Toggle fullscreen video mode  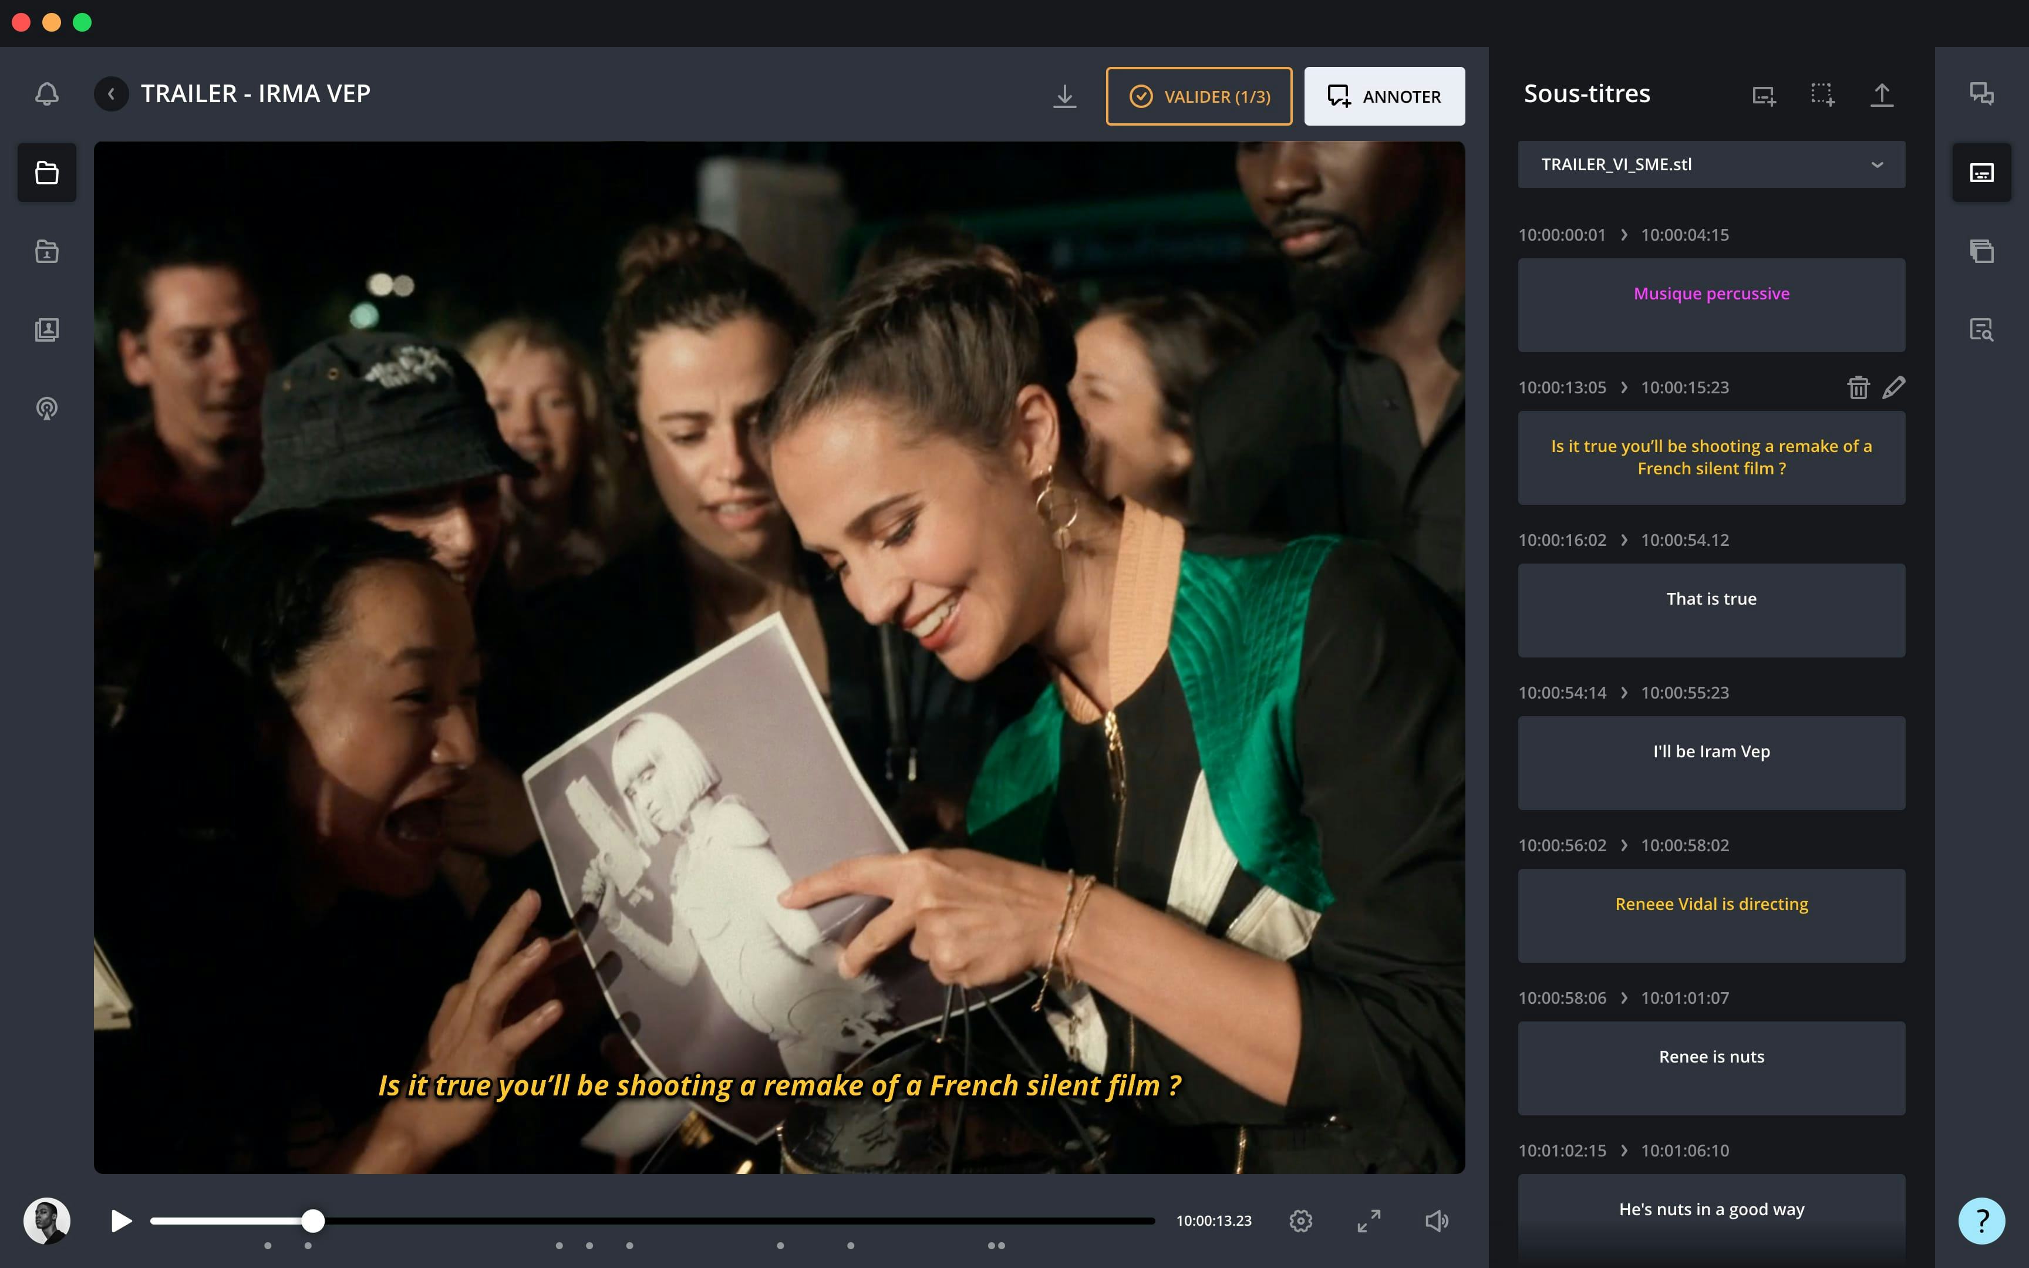click(1369, 1221)
